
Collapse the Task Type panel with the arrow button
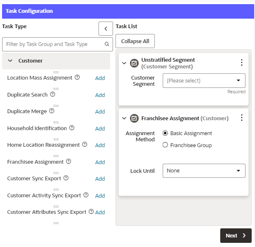point(106,29)
